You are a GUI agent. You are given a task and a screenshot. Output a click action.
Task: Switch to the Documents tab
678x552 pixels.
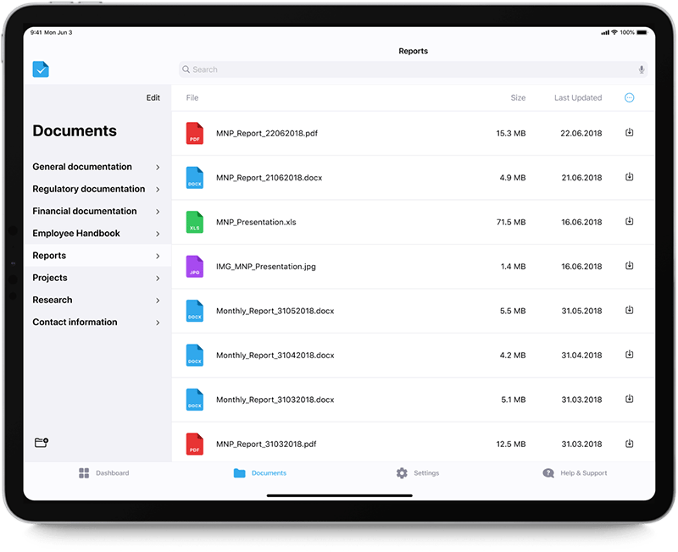click(x=260, y=473)
